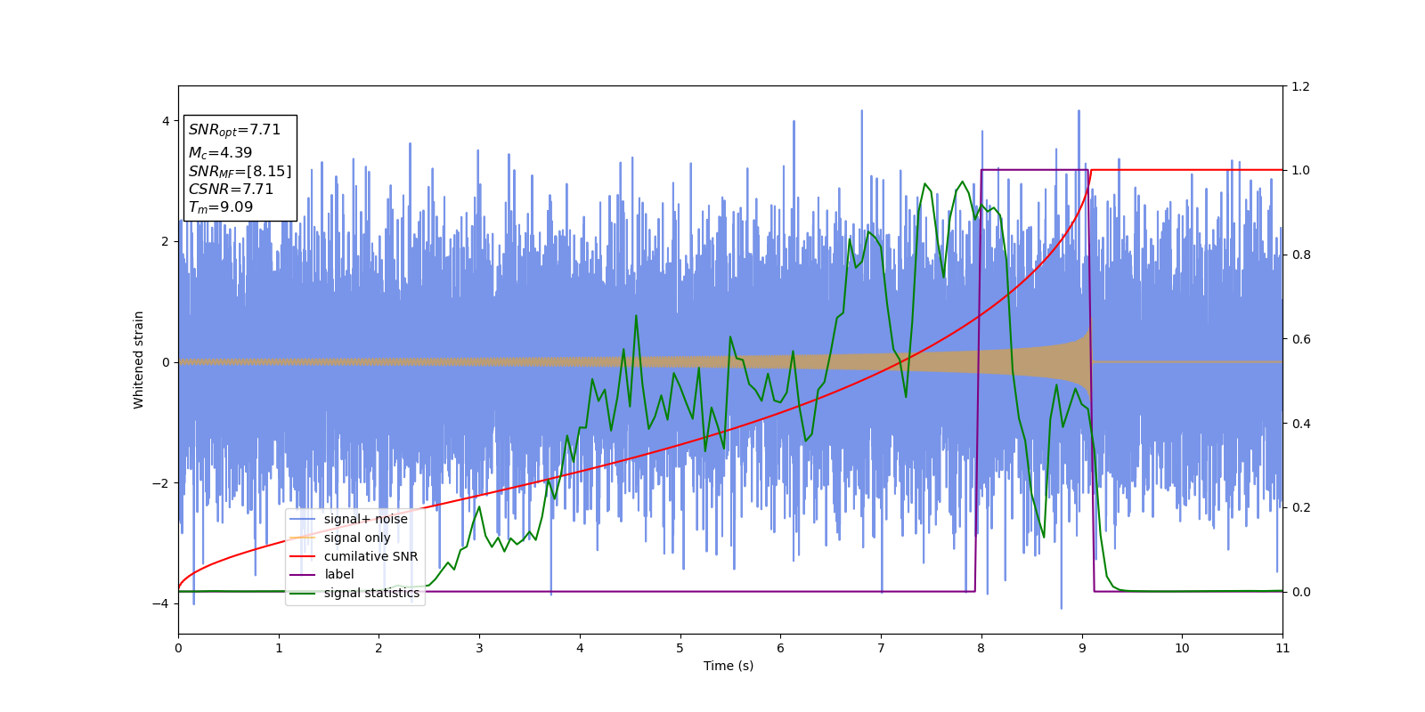Click the x-axis tick label 4
Screen dimensions: 1425x712
click(580, 648)
